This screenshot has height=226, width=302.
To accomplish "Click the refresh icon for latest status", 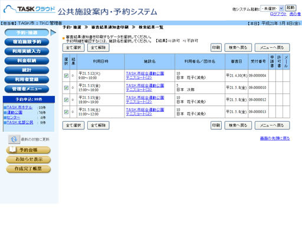I will pyautogui.click(x=14, y=139).
